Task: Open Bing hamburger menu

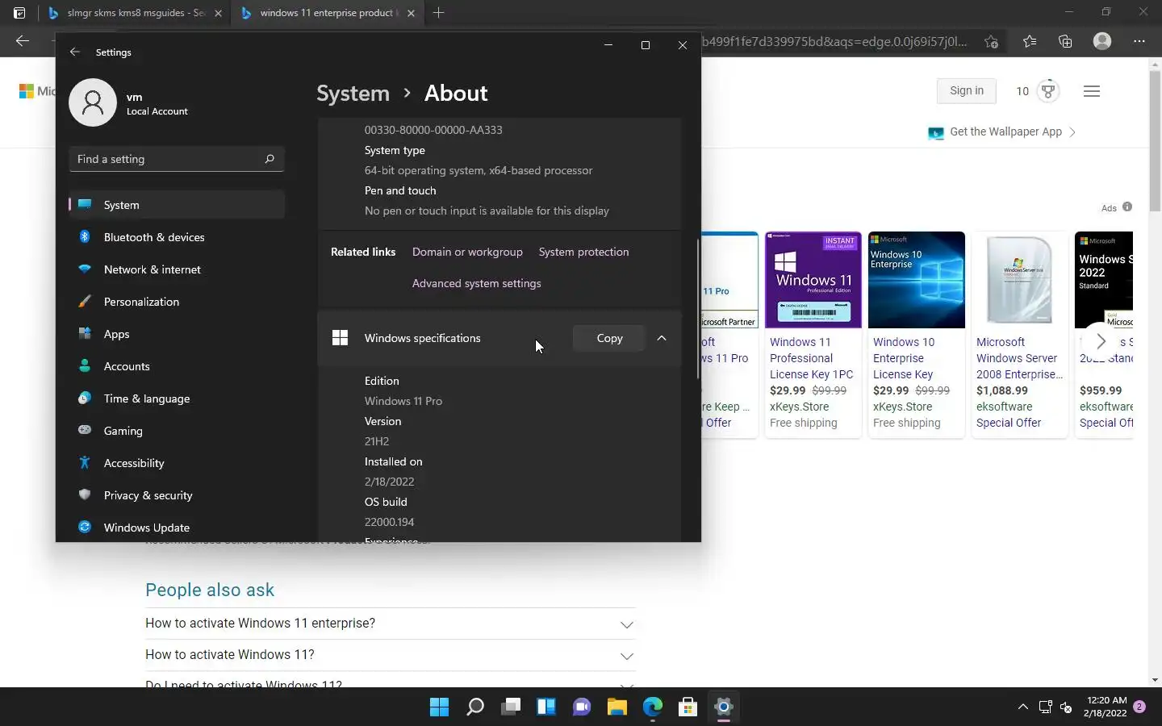Action: 1092,91
